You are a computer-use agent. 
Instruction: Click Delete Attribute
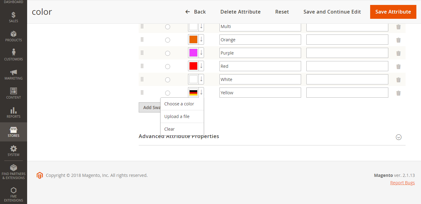240,12
